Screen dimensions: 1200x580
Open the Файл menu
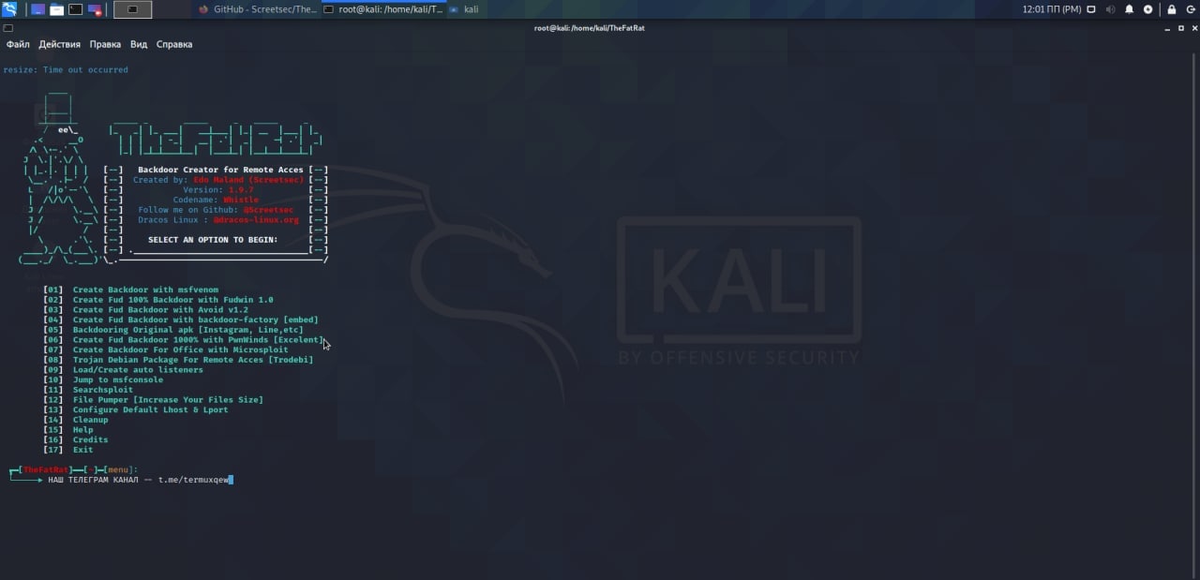pos(18,44)
